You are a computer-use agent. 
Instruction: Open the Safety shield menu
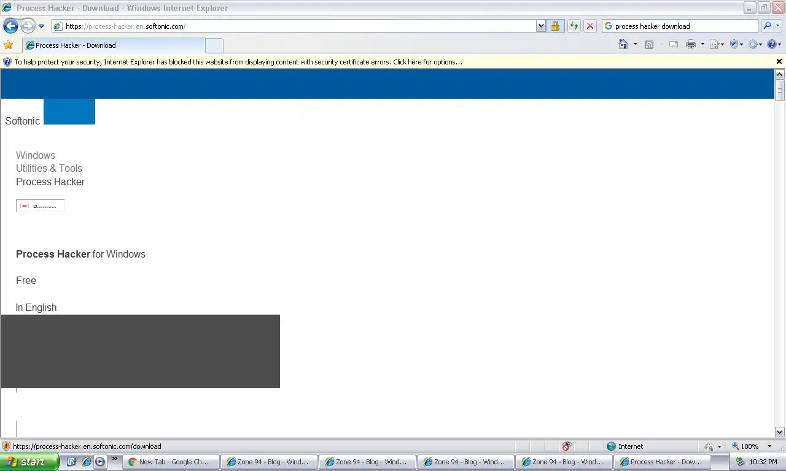736,44
